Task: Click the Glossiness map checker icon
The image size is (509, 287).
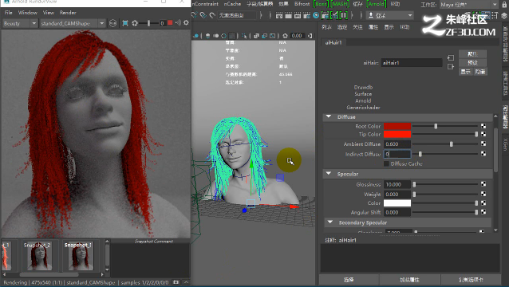Action: click(x=483, y=184)
